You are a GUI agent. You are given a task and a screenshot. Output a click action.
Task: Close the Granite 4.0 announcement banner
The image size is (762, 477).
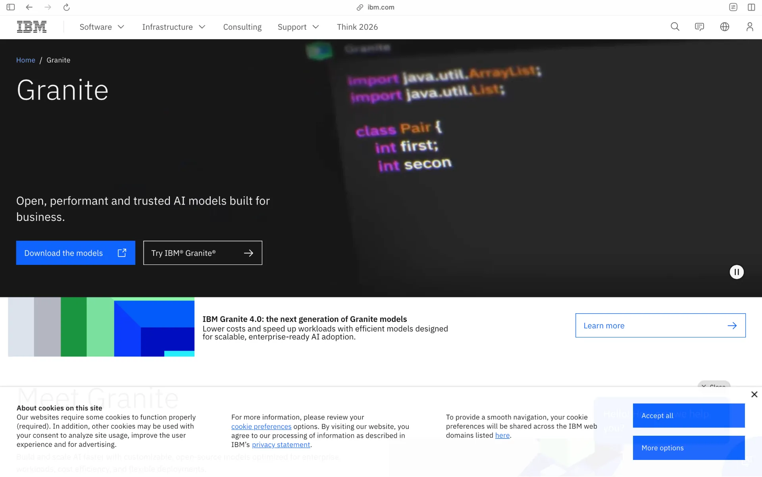pos(754,394)
